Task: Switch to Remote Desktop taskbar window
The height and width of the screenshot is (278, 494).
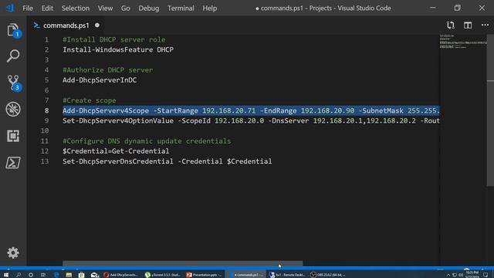Action: pos(287,275)
